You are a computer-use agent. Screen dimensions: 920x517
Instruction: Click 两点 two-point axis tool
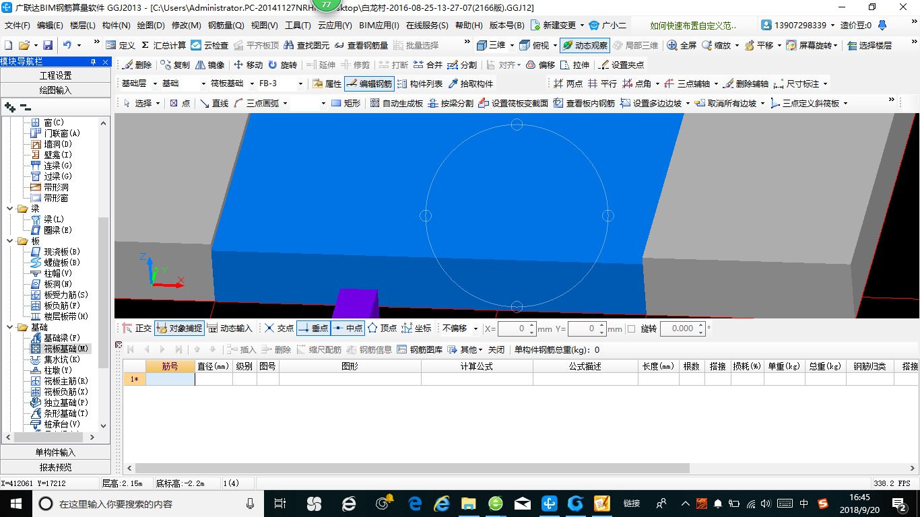(x=568, y=84)
